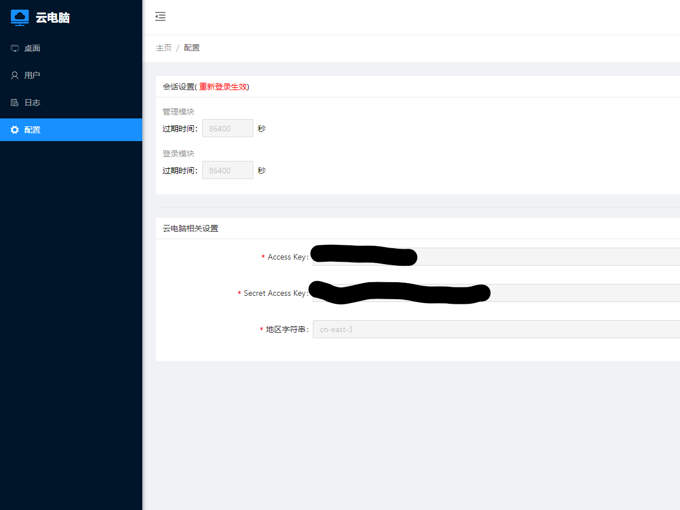This screenshot has width=680, height=510.
Task: Click the red 重新登录生效 notice text
Action: [x=223, y=87]
